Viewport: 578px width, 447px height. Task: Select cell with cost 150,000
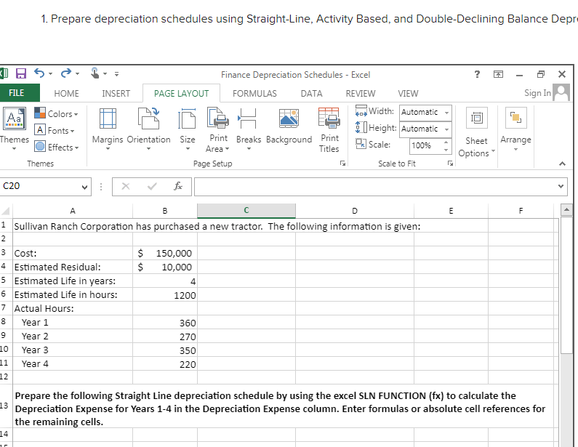tap(165, 253)
